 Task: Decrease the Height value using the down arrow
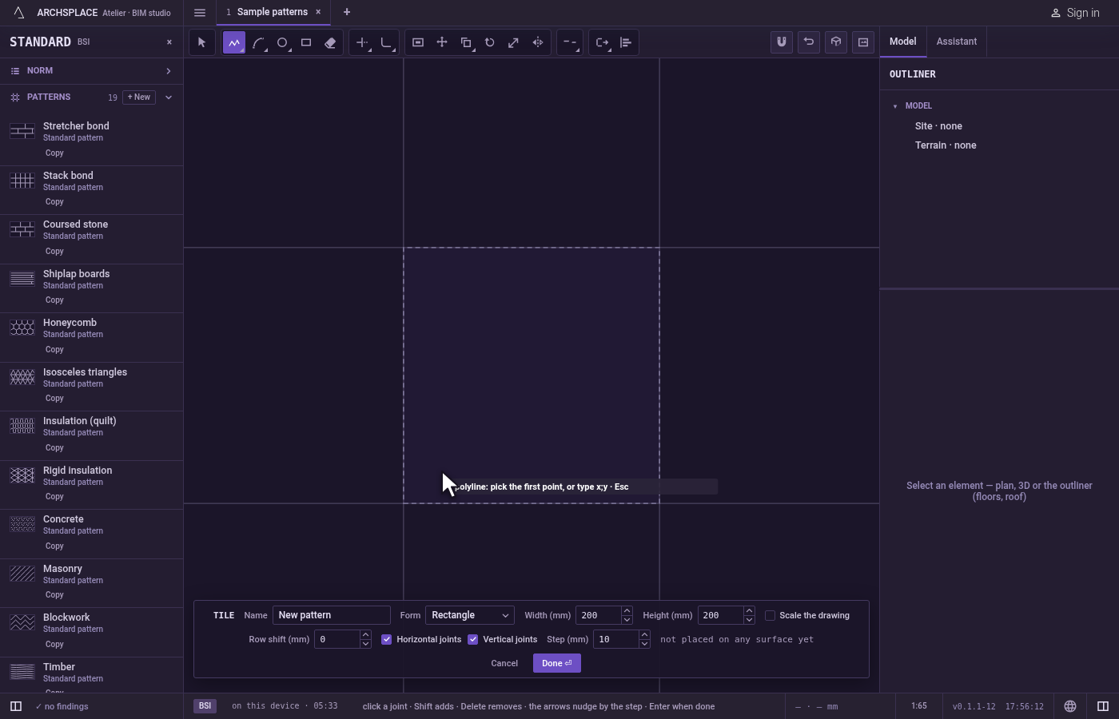pos(749,620)
